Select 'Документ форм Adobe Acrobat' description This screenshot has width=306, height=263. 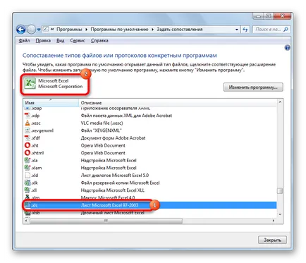[113, 138]
